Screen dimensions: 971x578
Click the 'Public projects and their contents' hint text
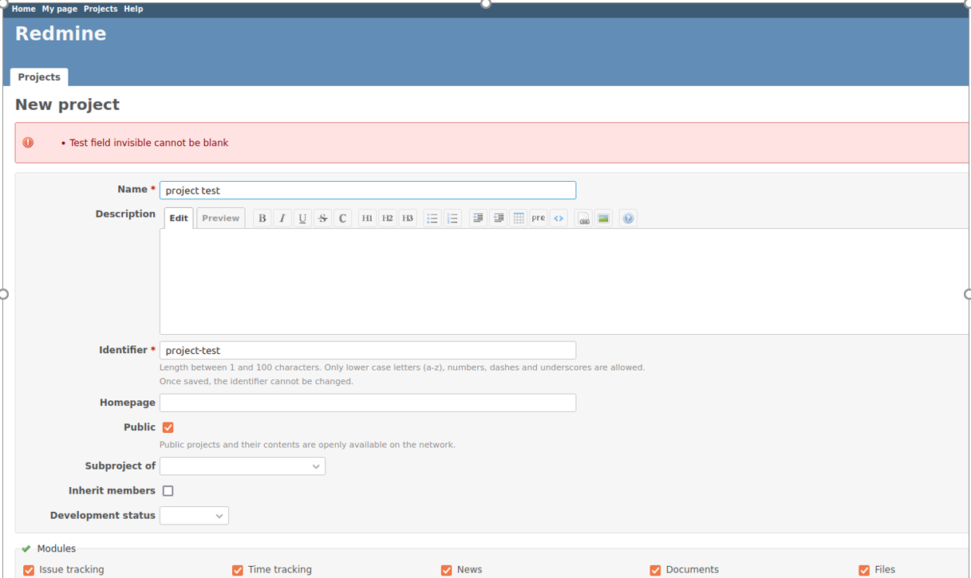coord(307,445)
